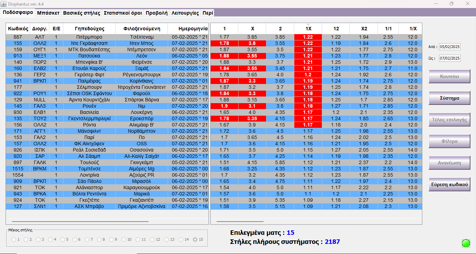Click the Τουλούζ home team cell
Viewport: 476px width, 254px height.
pos(89,162)
